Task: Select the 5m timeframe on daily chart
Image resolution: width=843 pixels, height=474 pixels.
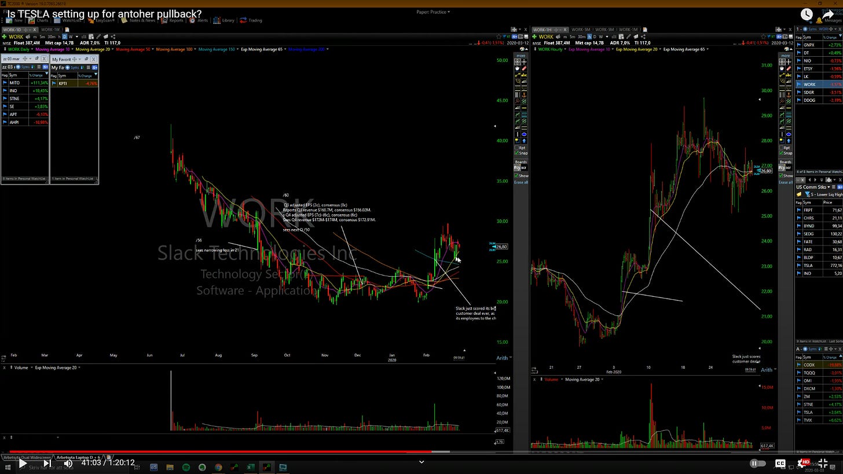Action: 42,37
